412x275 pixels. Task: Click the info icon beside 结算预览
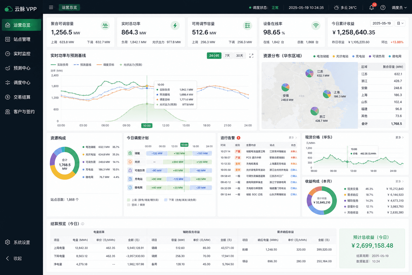click(x=83, y=224)
